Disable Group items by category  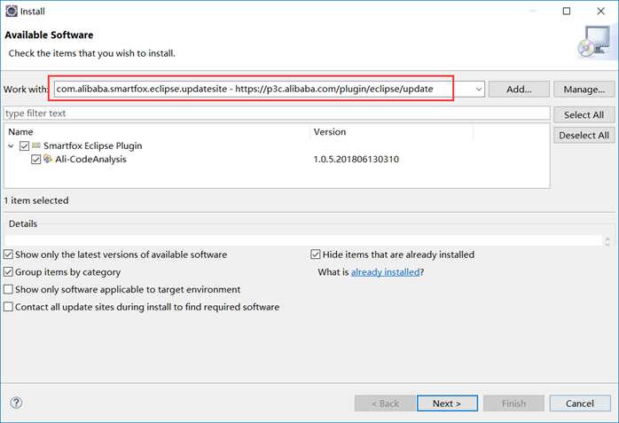click(9, 272)
